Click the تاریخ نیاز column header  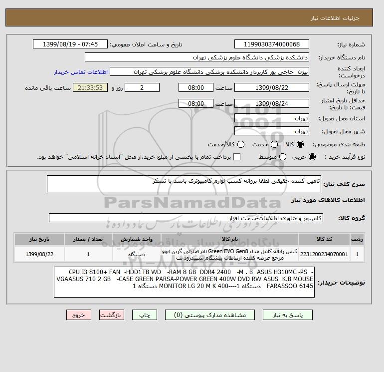(x=39, y=239)
